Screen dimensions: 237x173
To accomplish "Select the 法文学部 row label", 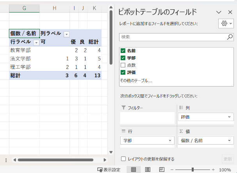I will tap(24, 58).
